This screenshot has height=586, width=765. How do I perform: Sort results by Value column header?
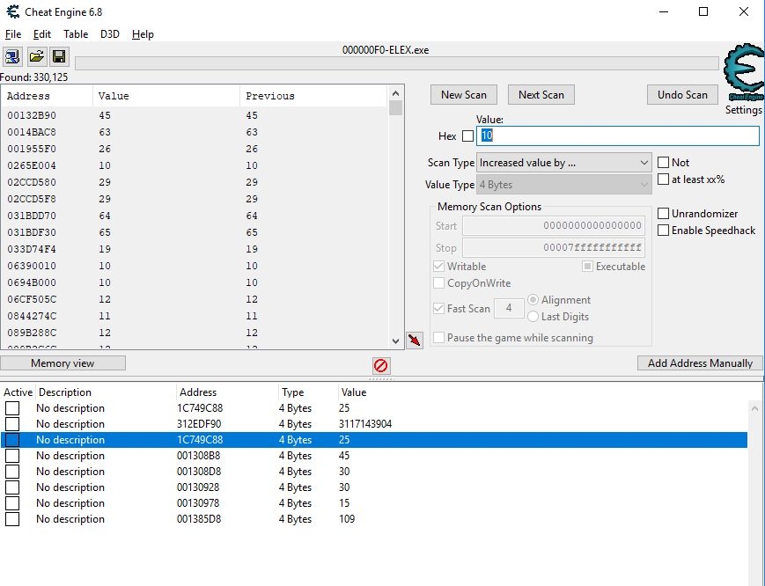coord(166,96)
